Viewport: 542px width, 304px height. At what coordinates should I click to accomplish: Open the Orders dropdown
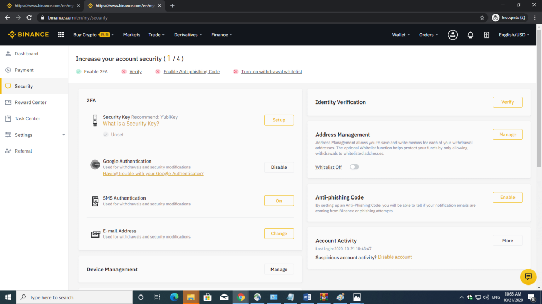(428, 35)
